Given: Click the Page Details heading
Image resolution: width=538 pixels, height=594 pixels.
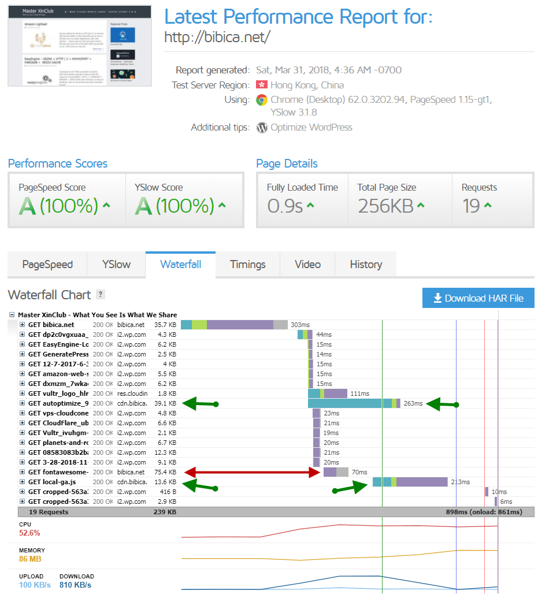Looking at the screenshot, I should tap(287, 164).
